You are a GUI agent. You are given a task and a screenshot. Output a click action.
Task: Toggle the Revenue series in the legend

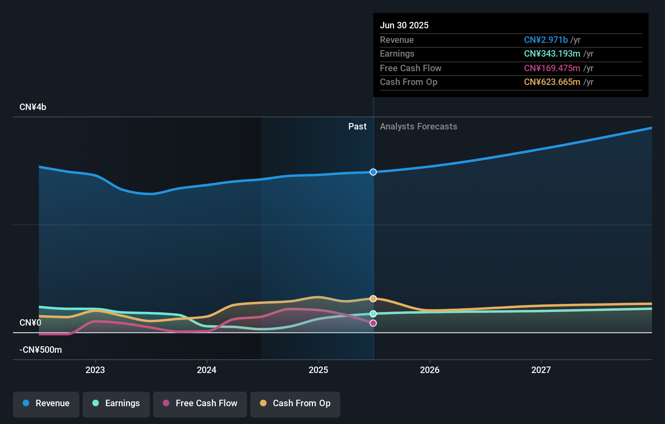[x=46, y=403]
